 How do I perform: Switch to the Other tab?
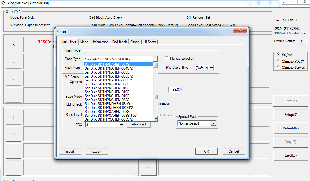point(135,42)
